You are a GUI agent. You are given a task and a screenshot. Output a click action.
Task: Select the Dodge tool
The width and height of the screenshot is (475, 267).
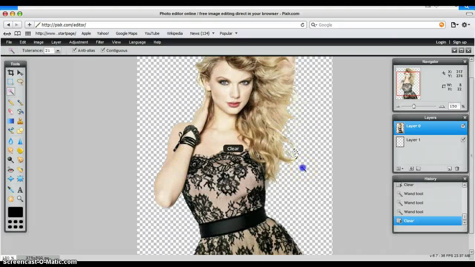point(11,160)
